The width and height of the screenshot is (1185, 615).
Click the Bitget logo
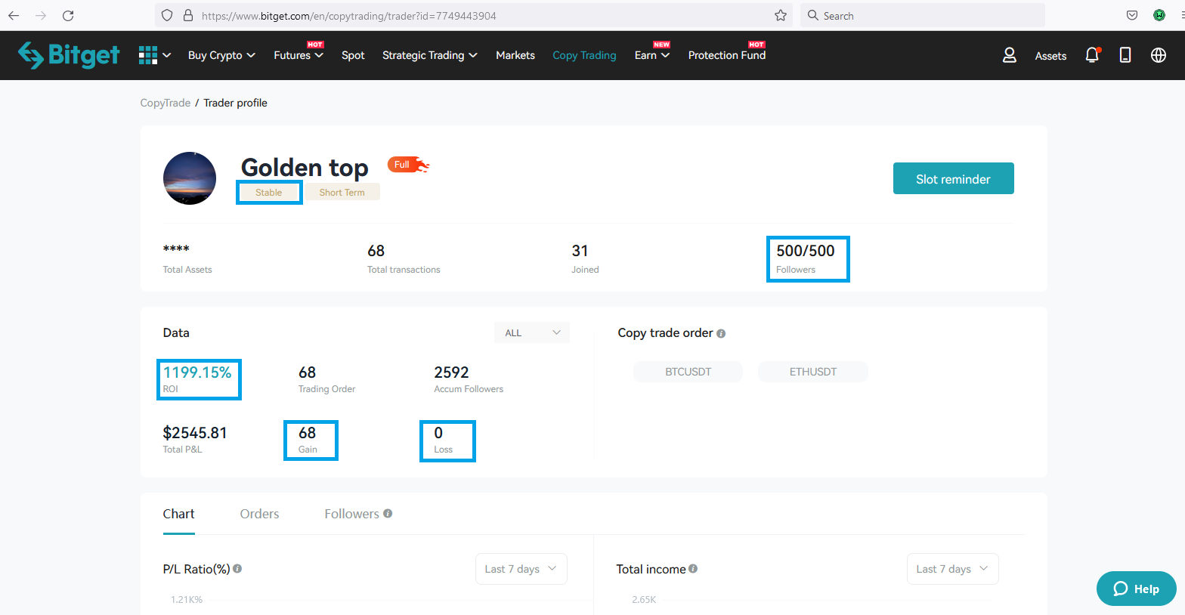coord(69,55)
